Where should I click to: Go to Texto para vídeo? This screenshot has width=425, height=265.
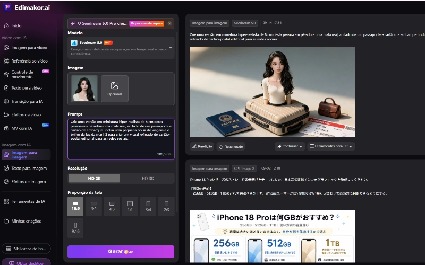23,88
